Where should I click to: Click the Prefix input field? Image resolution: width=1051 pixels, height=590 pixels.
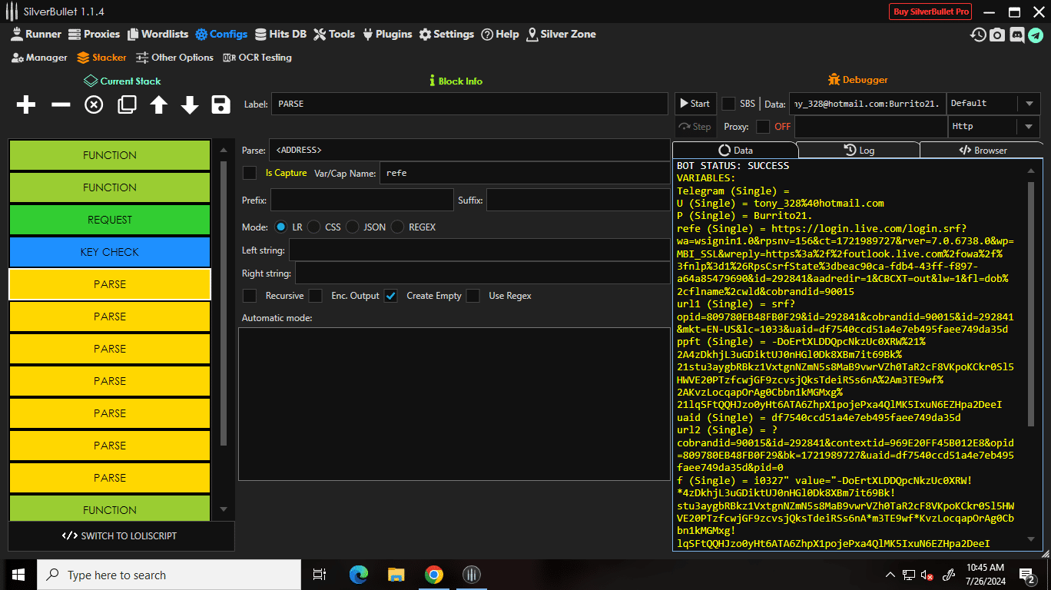click(362, 201)
